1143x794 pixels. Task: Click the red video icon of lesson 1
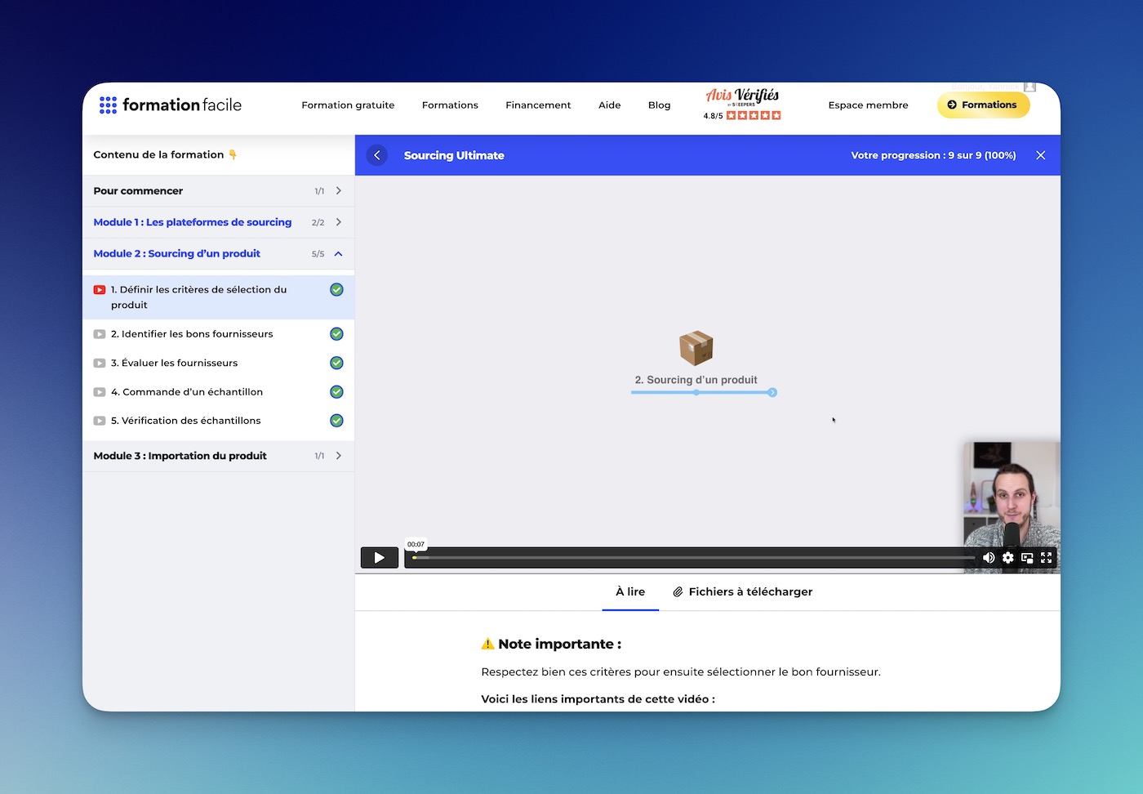[100, 290]
